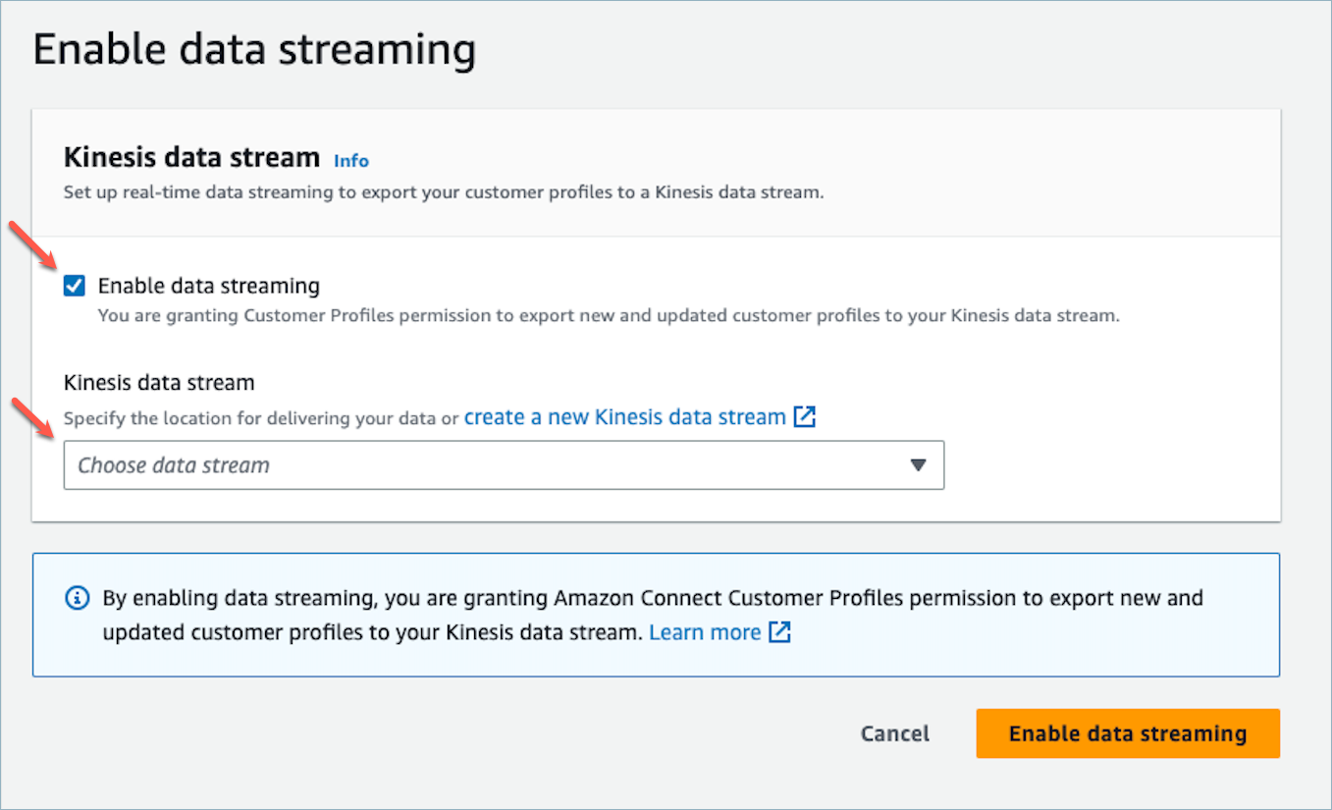The width and height of the screenshot is (1332, 810).
Task: Click the external link icon next to Learn more
Action: point(780,632)
